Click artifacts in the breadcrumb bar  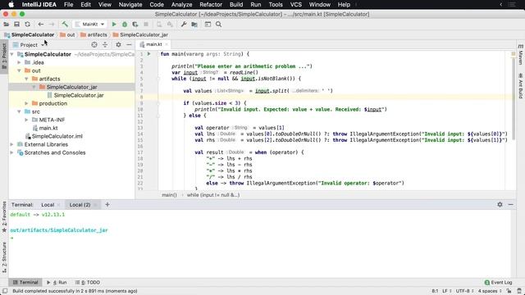point(94,34)
